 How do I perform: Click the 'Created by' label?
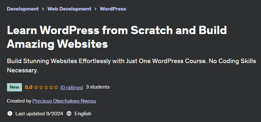pyautogui.click(x=19, y=101)
